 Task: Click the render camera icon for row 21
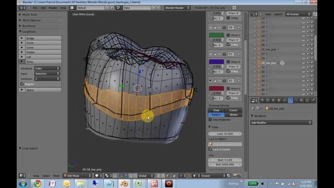tap(312, 22)
